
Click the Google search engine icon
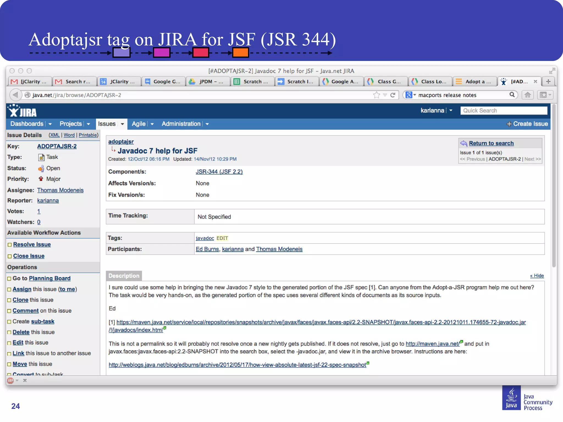tap(409, 95)
